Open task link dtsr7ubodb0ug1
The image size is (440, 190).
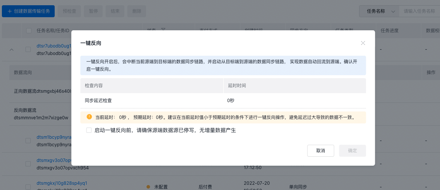[54, 46]
